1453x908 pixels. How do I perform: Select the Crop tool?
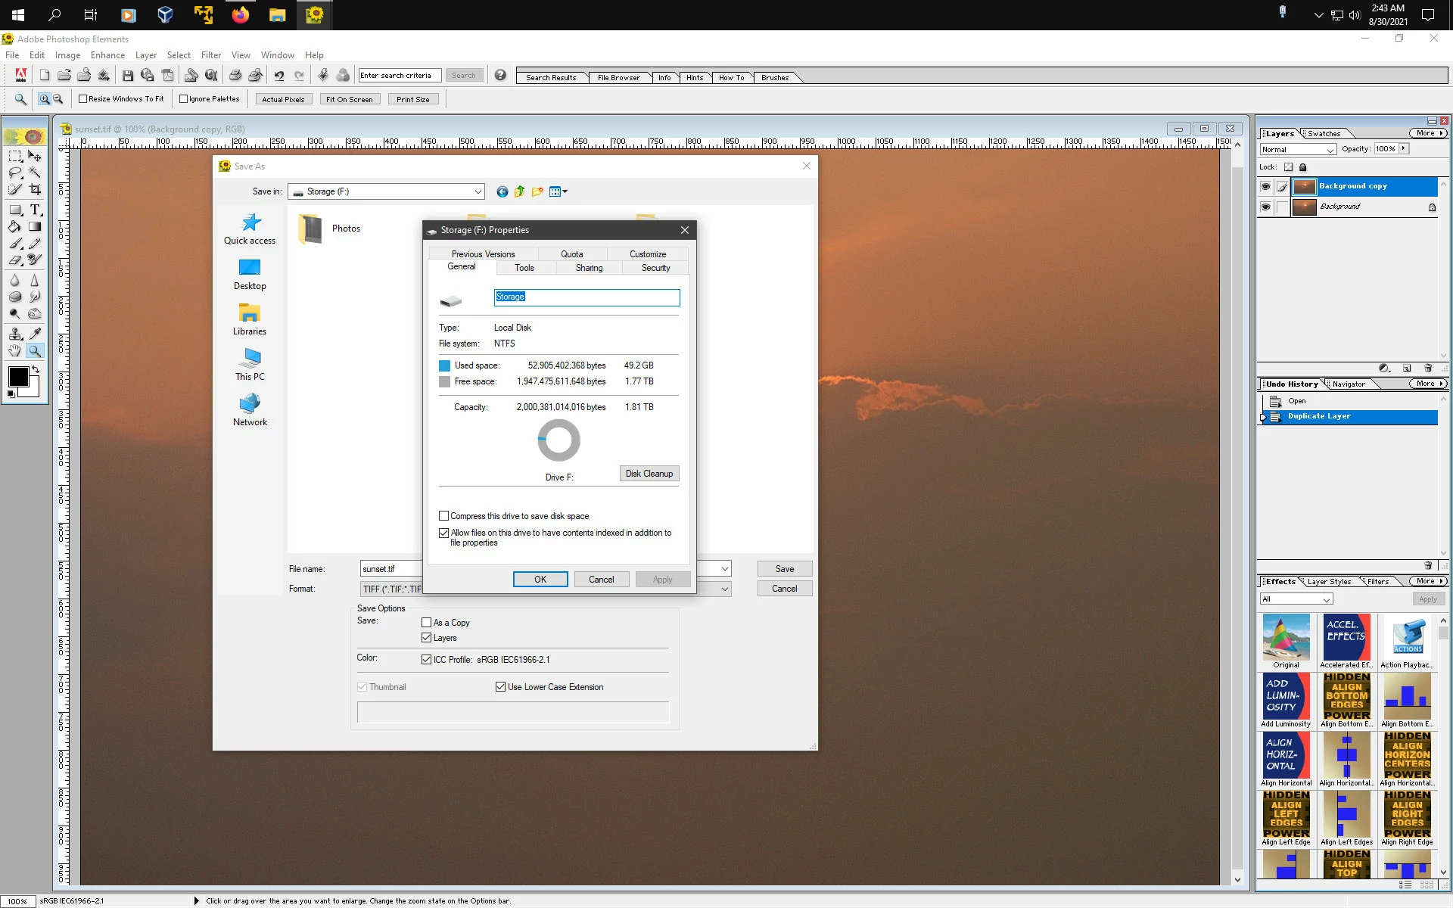click(x=35, y=190)
